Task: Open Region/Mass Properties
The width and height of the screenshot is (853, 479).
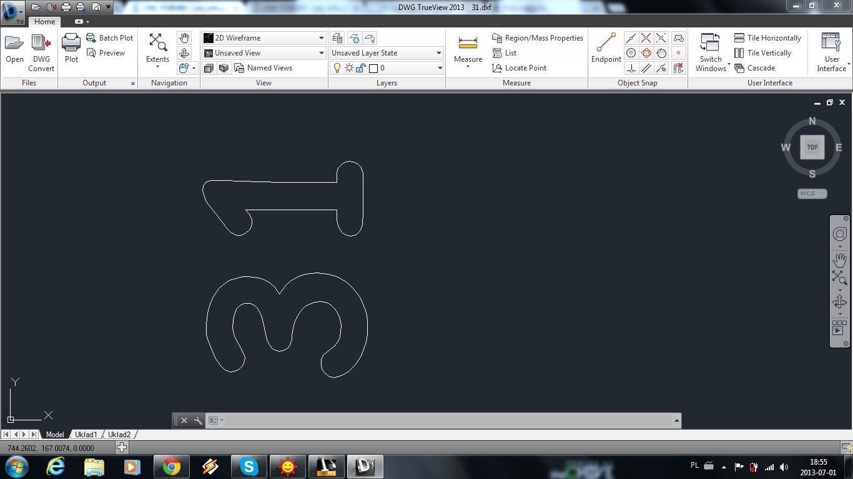Action: coord(537,38)
